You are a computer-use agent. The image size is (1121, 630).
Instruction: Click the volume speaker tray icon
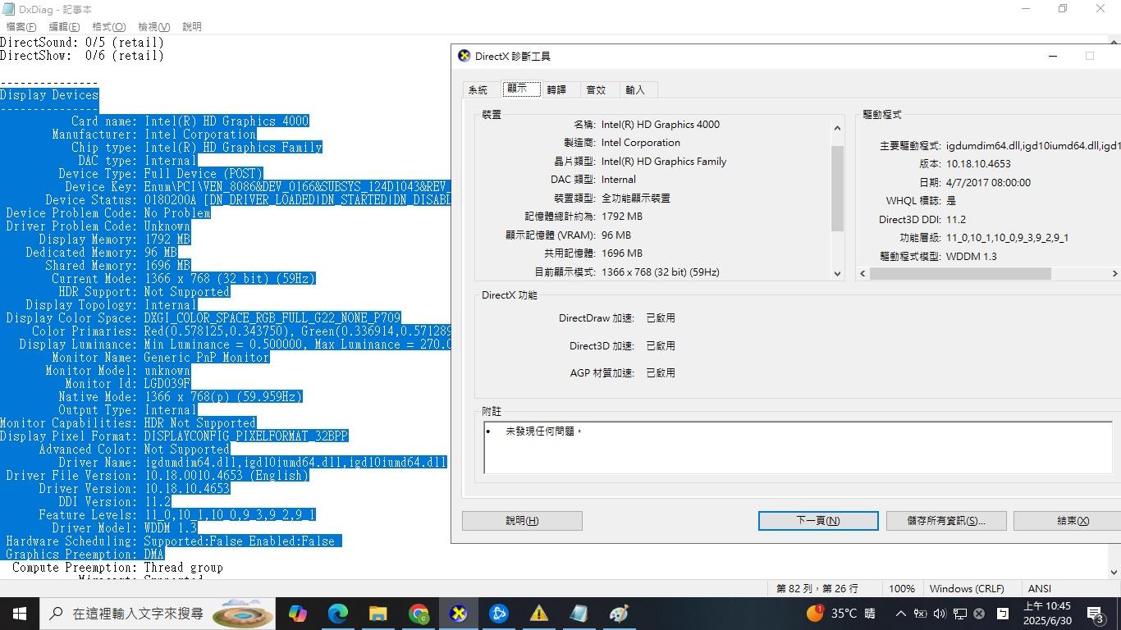(x=940, y=614)
